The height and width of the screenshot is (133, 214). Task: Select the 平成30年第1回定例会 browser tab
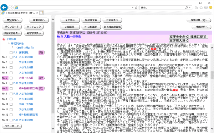click(x=20, y=13)
